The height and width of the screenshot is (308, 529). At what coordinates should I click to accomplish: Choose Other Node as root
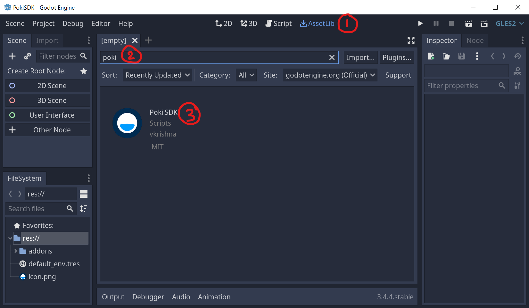[48, 130]
